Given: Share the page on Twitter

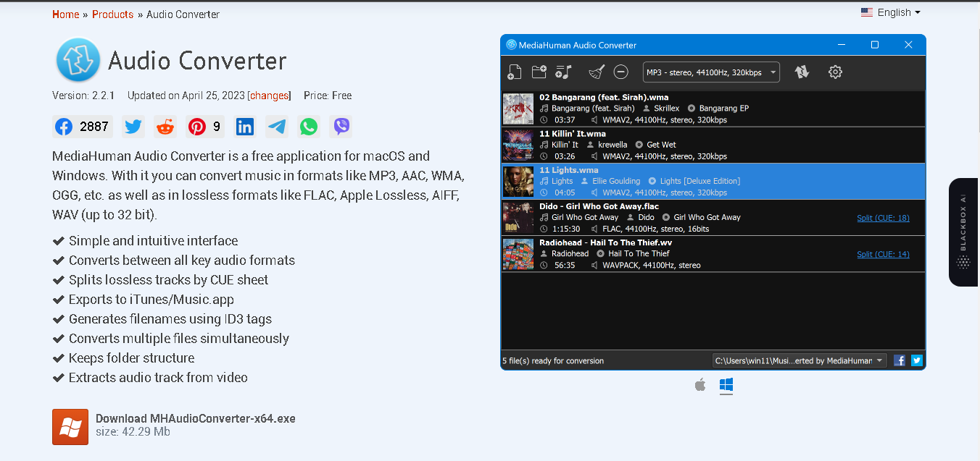Looking at the screenshot, I should [133, 127].
